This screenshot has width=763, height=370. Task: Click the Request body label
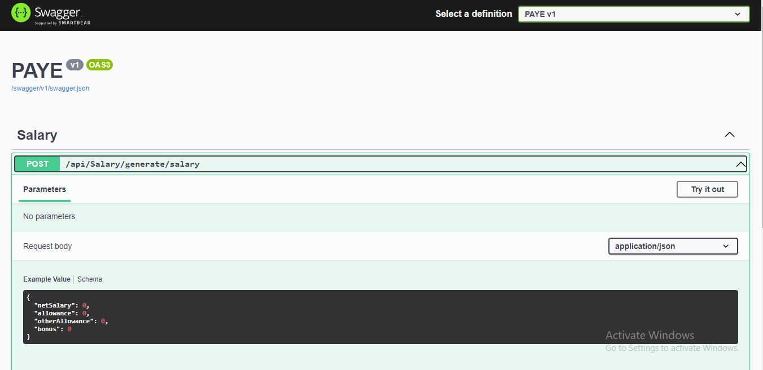pos(47,246)
